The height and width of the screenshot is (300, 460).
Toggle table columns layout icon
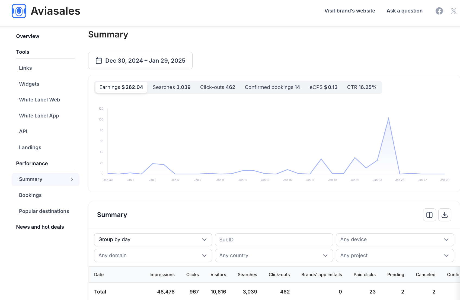429,215
